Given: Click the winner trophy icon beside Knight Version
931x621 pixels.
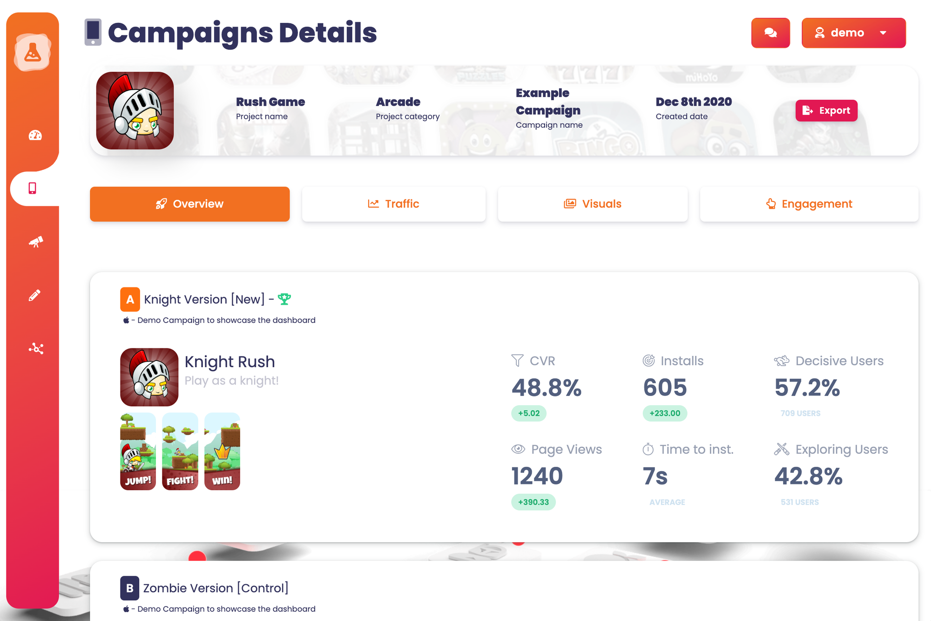Looking at the screenshot, I should (284, 299).
